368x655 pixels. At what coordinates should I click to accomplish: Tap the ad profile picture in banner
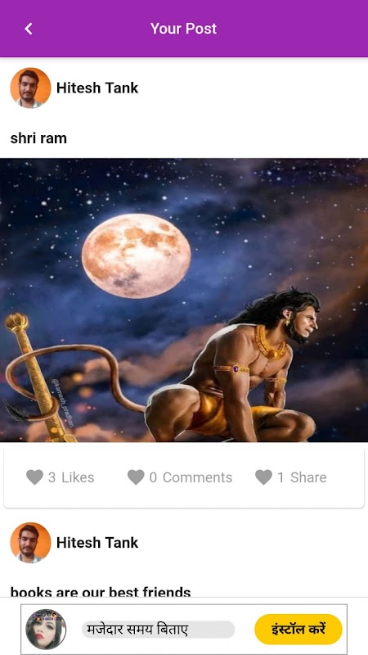point(46,629)
